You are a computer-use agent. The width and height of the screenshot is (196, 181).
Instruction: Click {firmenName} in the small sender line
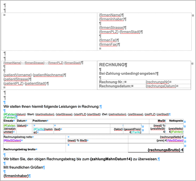(x=12, y=63)
